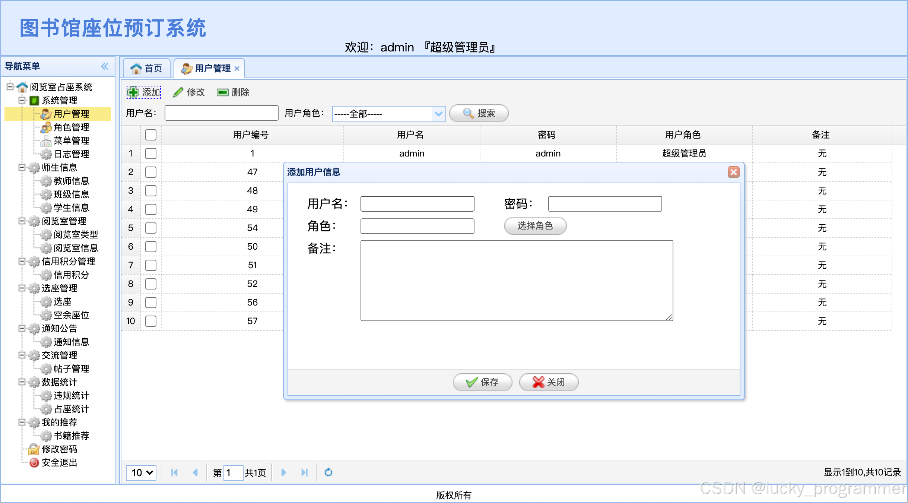Open the page size selector showing 10
Viewport: 908px width, 503px height.
tap(141, 472)
